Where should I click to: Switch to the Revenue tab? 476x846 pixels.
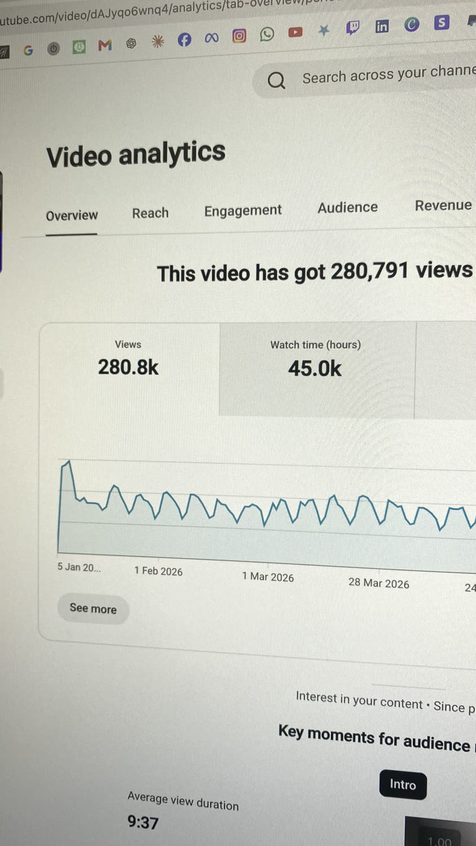tap(443, 205)
